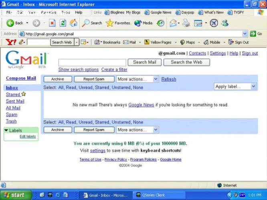
Task: Click the Yahoo toolbar notepad icon
Action: 83,42
